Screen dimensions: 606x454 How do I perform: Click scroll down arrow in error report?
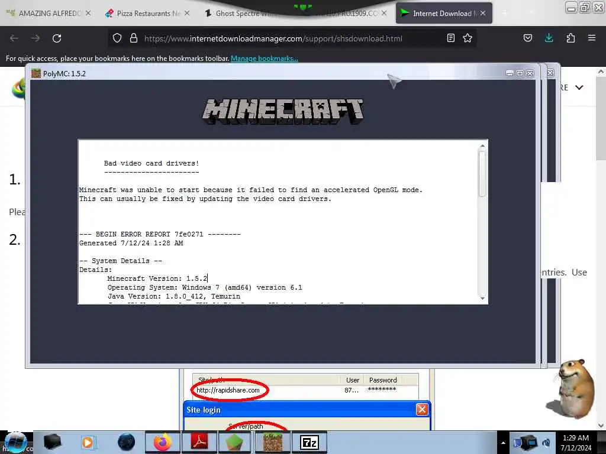point(482,298)
